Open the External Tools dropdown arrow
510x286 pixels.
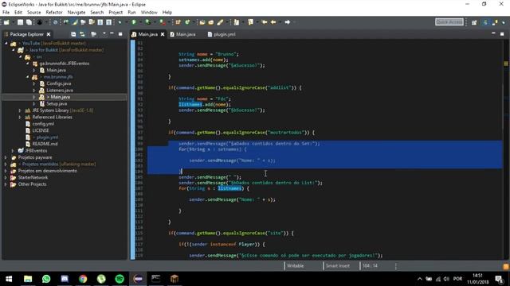pyautogui.click(x=168, y=22)
